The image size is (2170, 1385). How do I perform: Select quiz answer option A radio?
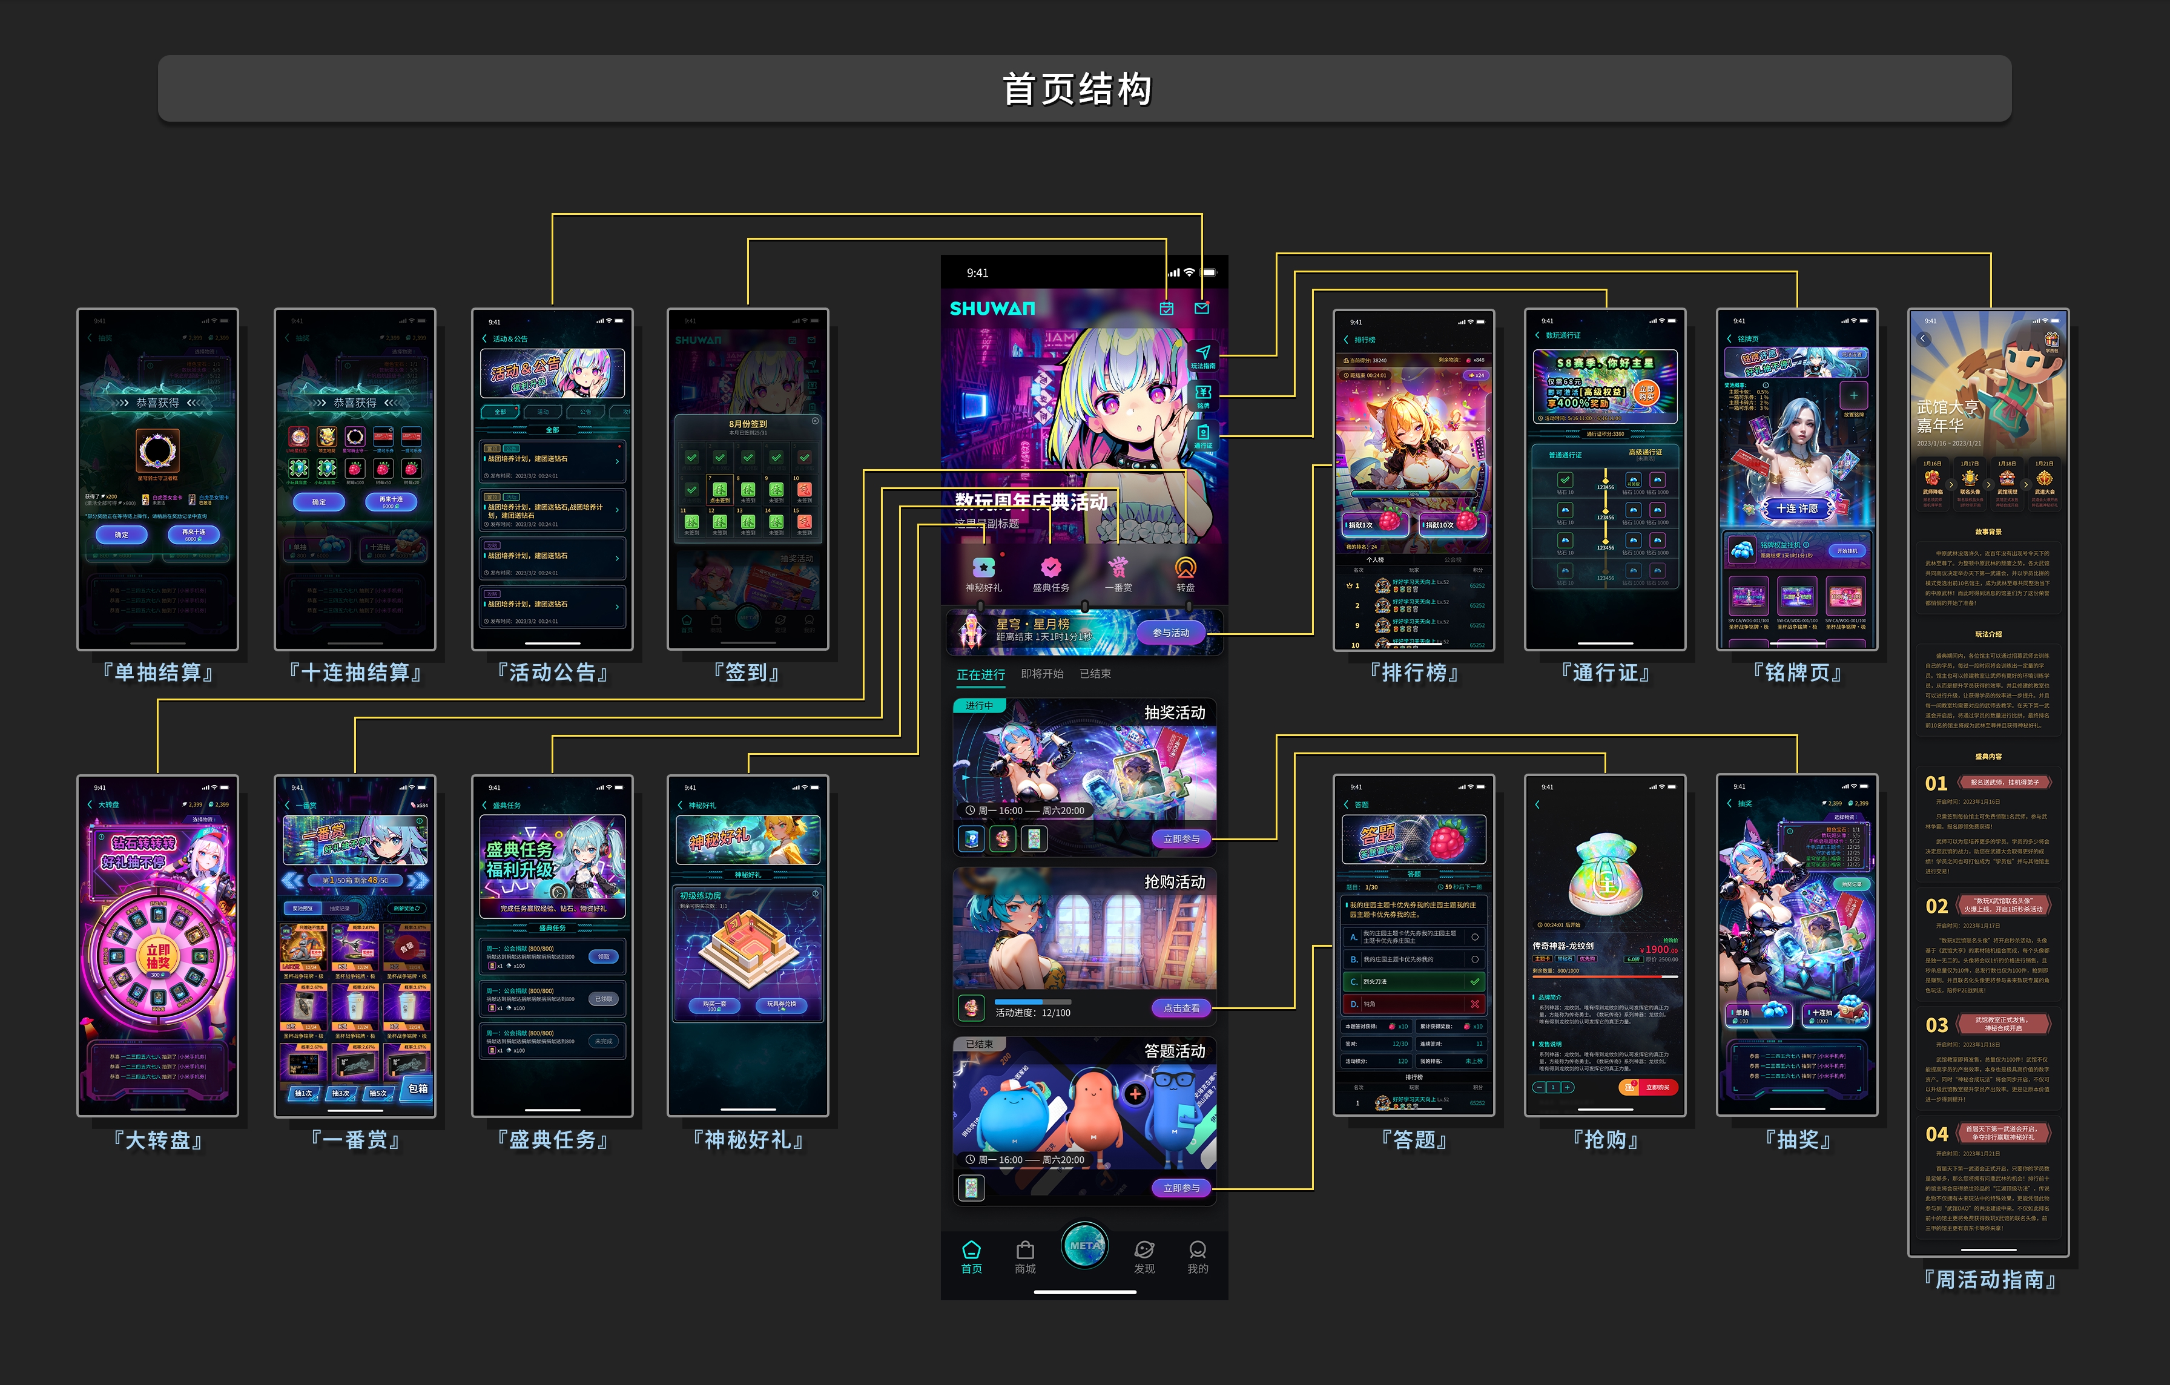coord(1474,937)
